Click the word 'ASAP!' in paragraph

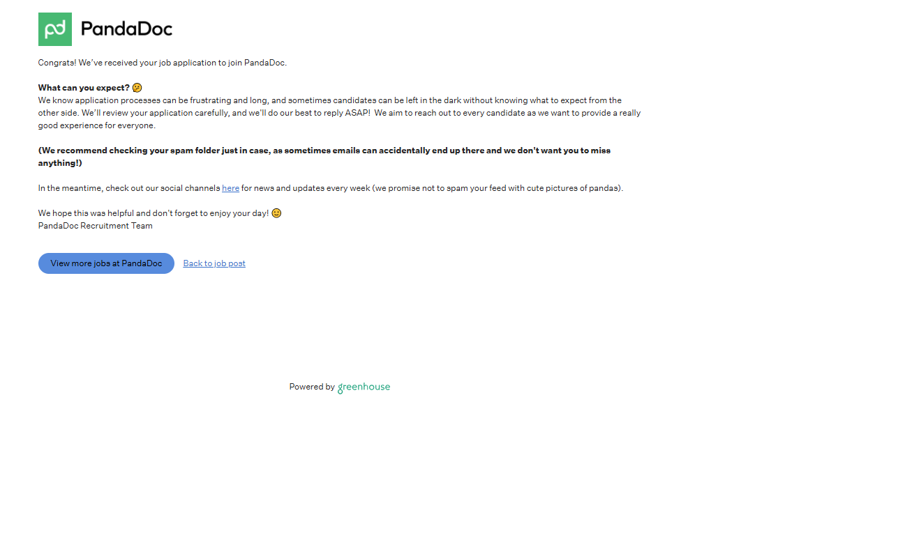357,113
